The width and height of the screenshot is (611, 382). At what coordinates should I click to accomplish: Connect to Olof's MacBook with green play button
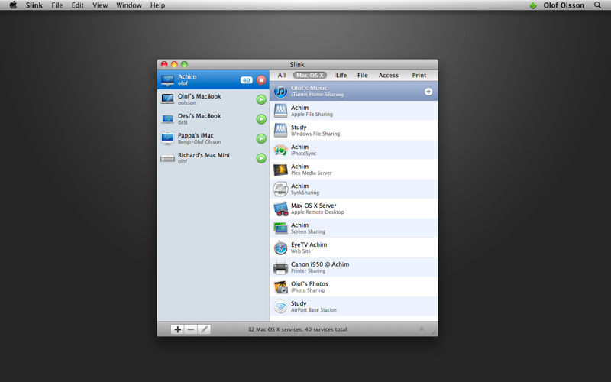click(x=261, y=99)
